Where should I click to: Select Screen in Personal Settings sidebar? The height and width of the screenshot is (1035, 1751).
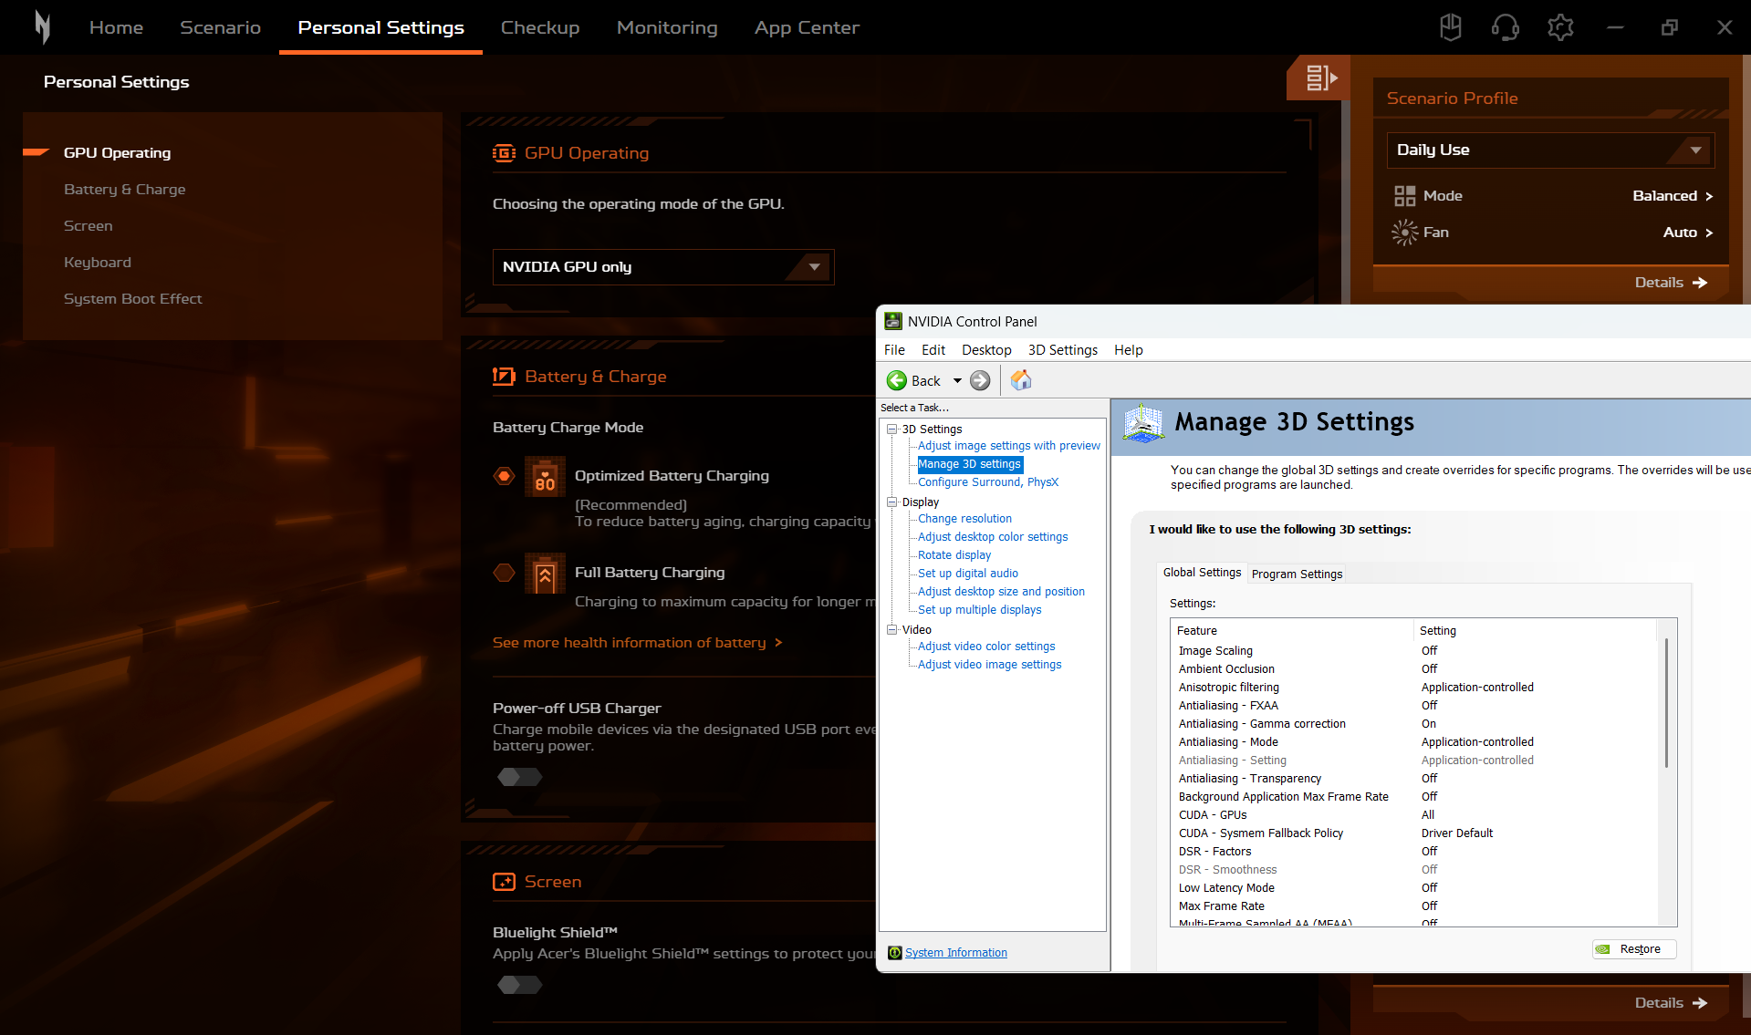coord(88,226)
